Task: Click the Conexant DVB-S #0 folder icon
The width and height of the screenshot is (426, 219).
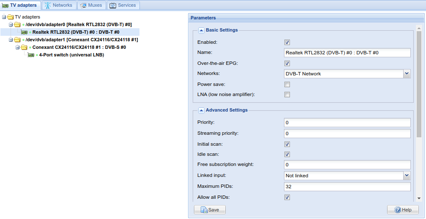Action: (24, 47)
